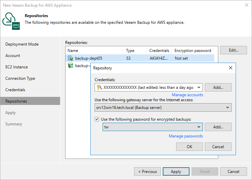Viewport: 252px width, 180px height.
Task: Open the gateway server dropdown
Action: click(x=228, y=108)
